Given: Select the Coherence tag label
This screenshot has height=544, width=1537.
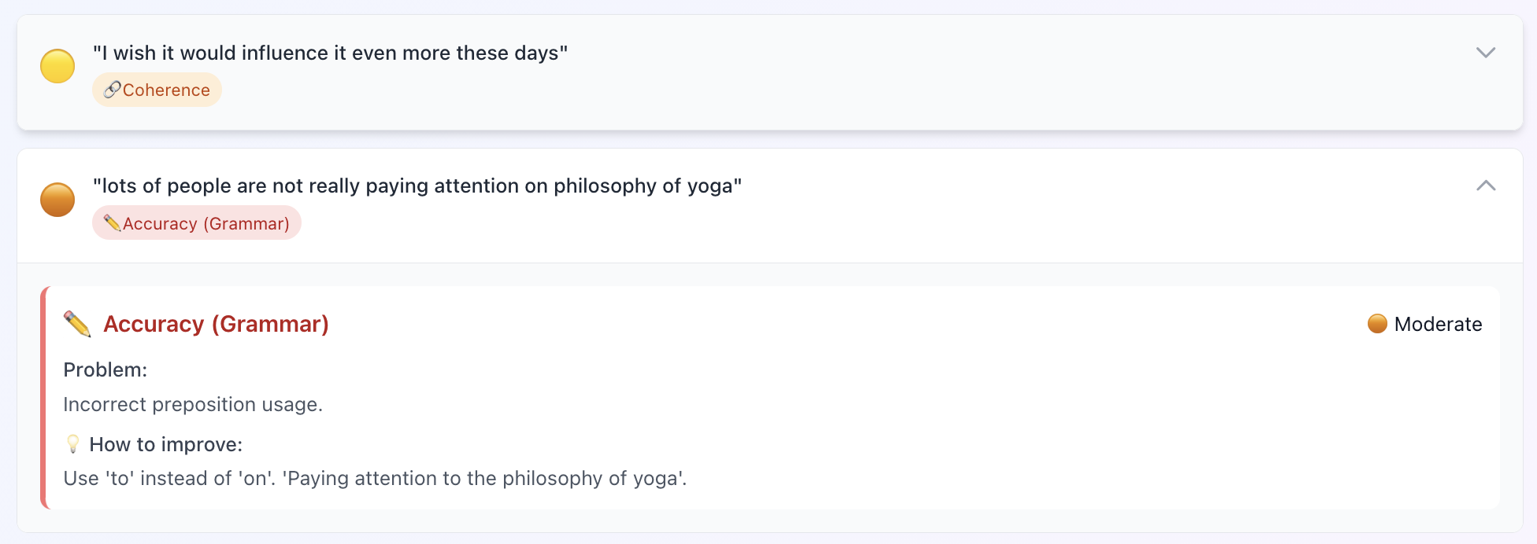Looking at the screenshot, I should tap(166, 90).
